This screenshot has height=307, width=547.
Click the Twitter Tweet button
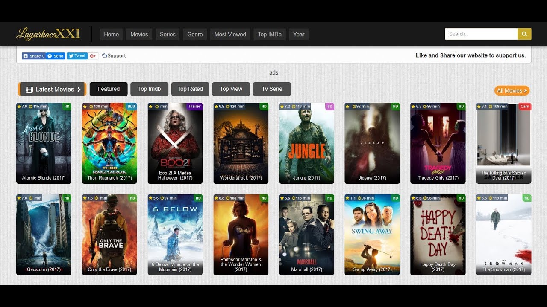(x=77, y=56)
